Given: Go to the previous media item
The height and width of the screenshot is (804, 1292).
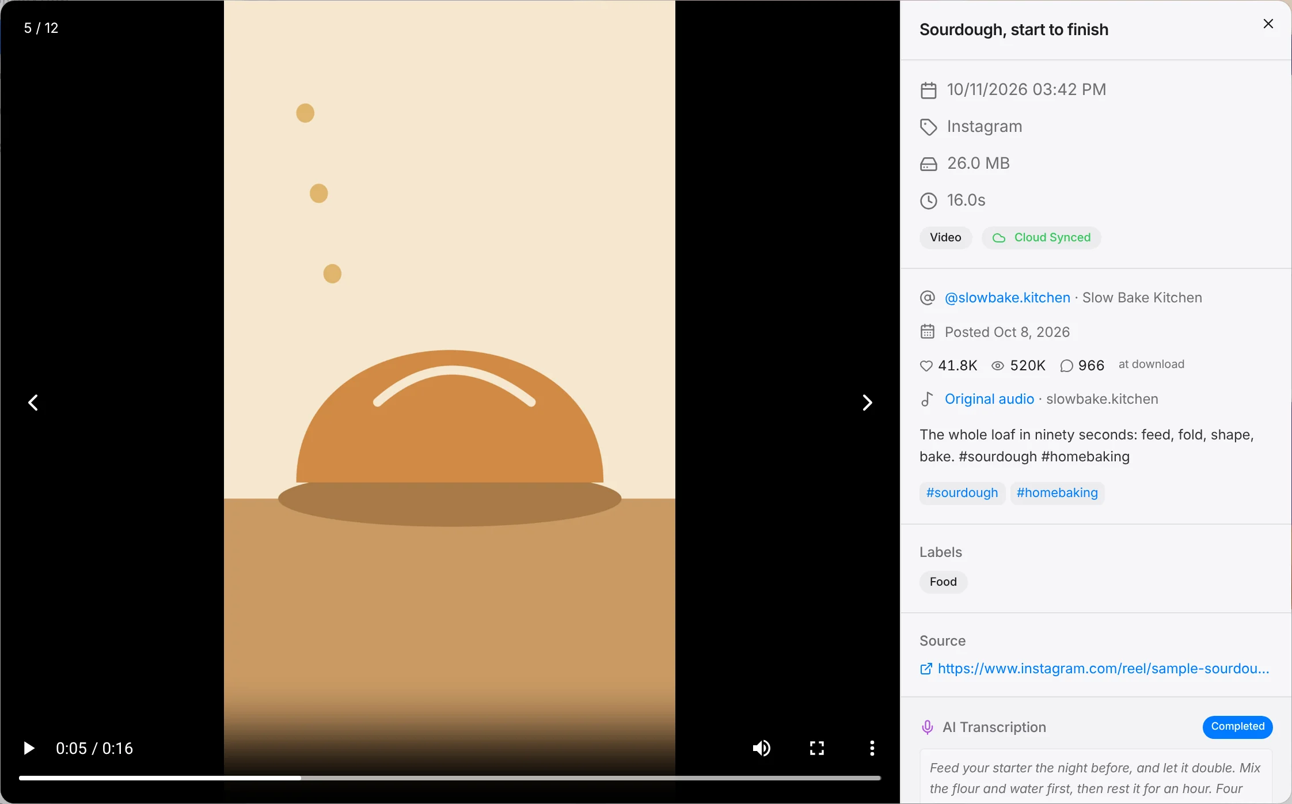Looking at the screenshot, I should [33, 403].
